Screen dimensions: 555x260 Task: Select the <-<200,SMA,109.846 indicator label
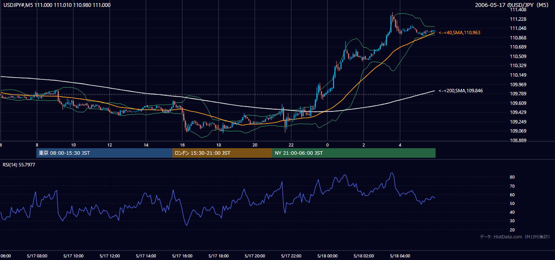(x=461, y=91)
